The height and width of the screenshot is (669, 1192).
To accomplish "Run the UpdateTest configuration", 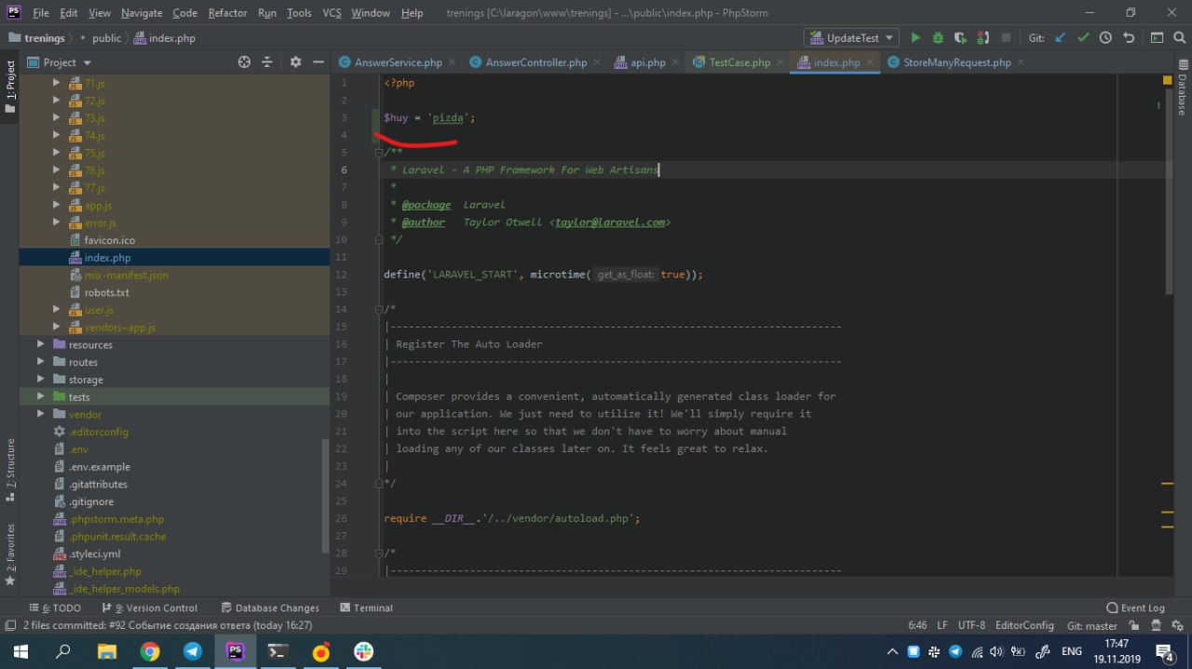I will (915, 38).
